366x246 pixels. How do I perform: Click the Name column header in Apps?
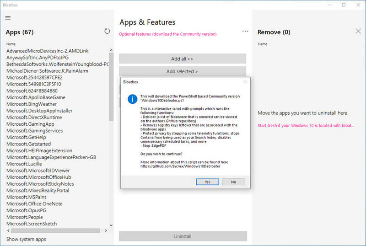click(x=11, y=44)
